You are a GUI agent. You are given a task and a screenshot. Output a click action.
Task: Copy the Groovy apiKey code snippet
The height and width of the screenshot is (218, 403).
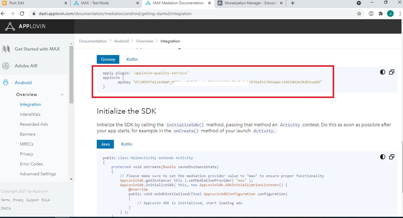pos(392,72)
